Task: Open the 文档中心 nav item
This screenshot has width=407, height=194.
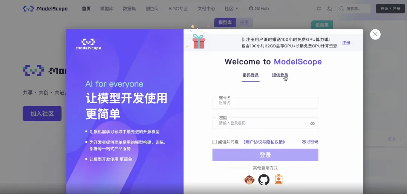Action: 207,9
